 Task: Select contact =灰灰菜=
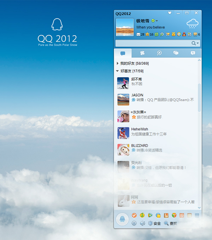click(x=156, y=116)
